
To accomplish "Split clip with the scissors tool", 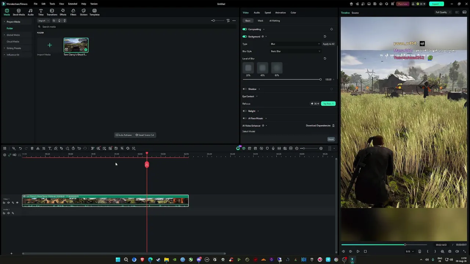I will point(38,148).
